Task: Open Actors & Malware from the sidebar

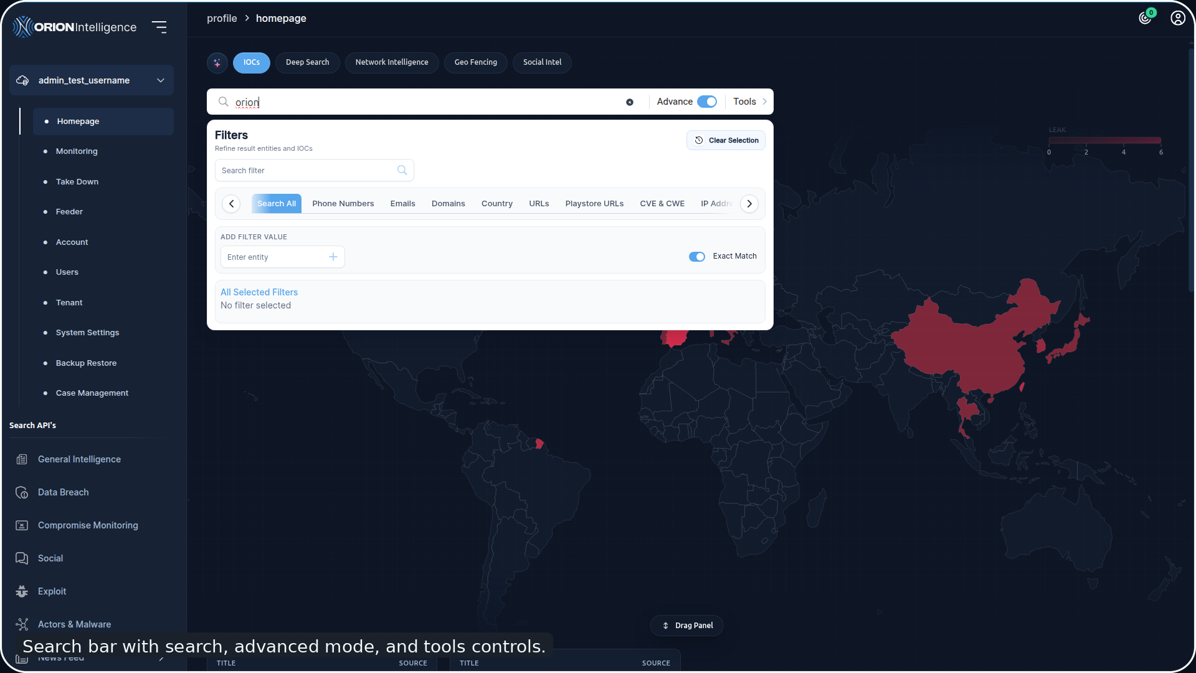Action: (74, 624)
